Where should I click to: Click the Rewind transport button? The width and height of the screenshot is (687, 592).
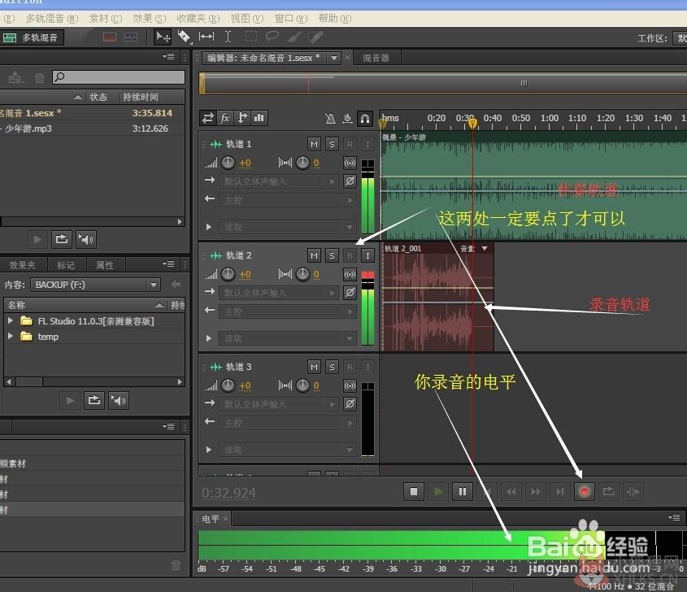pyautogui.click(x=511, y=492)
